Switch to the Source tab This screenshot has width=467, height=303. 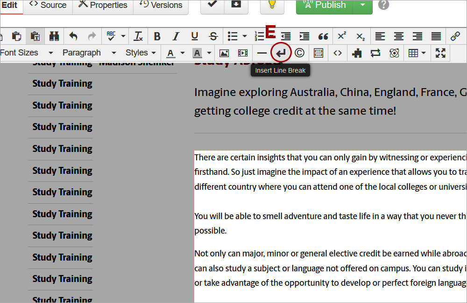pyautogui.click(x=48, y=6)
